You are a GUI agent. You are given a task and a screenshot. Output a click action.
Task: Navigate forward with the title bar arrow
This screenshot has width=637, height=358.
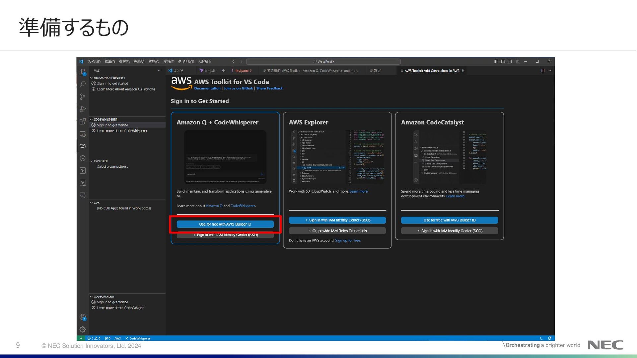click(241, 62)
